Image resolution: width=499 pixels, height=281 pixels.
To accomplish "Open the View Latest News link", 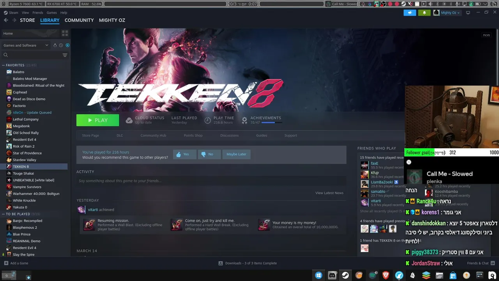I will (329, 193).
